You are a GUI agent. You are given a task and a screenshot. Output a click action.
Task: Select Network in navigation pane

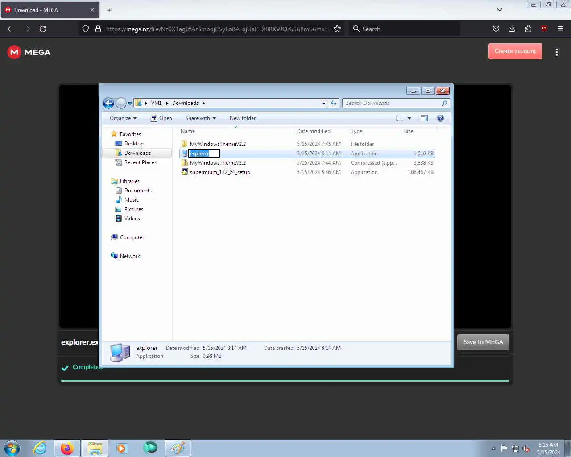coord(130,256)
